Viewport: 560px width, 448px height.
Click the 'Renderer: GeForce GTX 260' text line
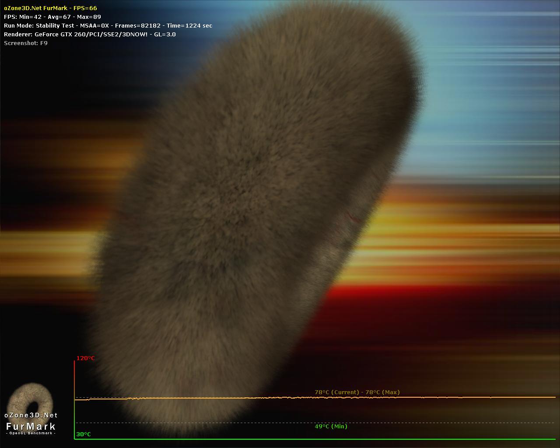90,35
